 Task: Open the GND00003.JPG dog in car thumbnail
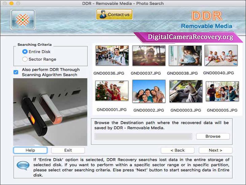pos(186,91)
